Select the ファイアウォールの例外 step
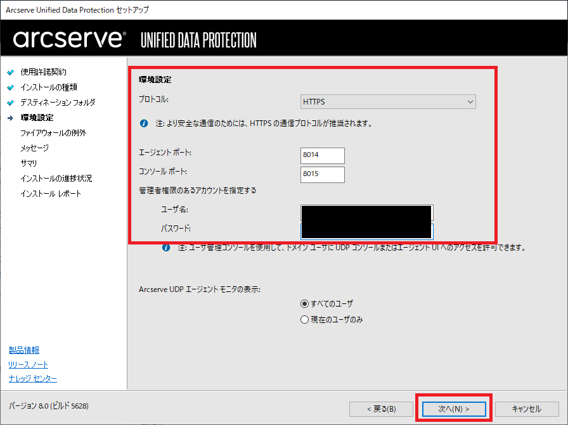 tap(53, 133)
